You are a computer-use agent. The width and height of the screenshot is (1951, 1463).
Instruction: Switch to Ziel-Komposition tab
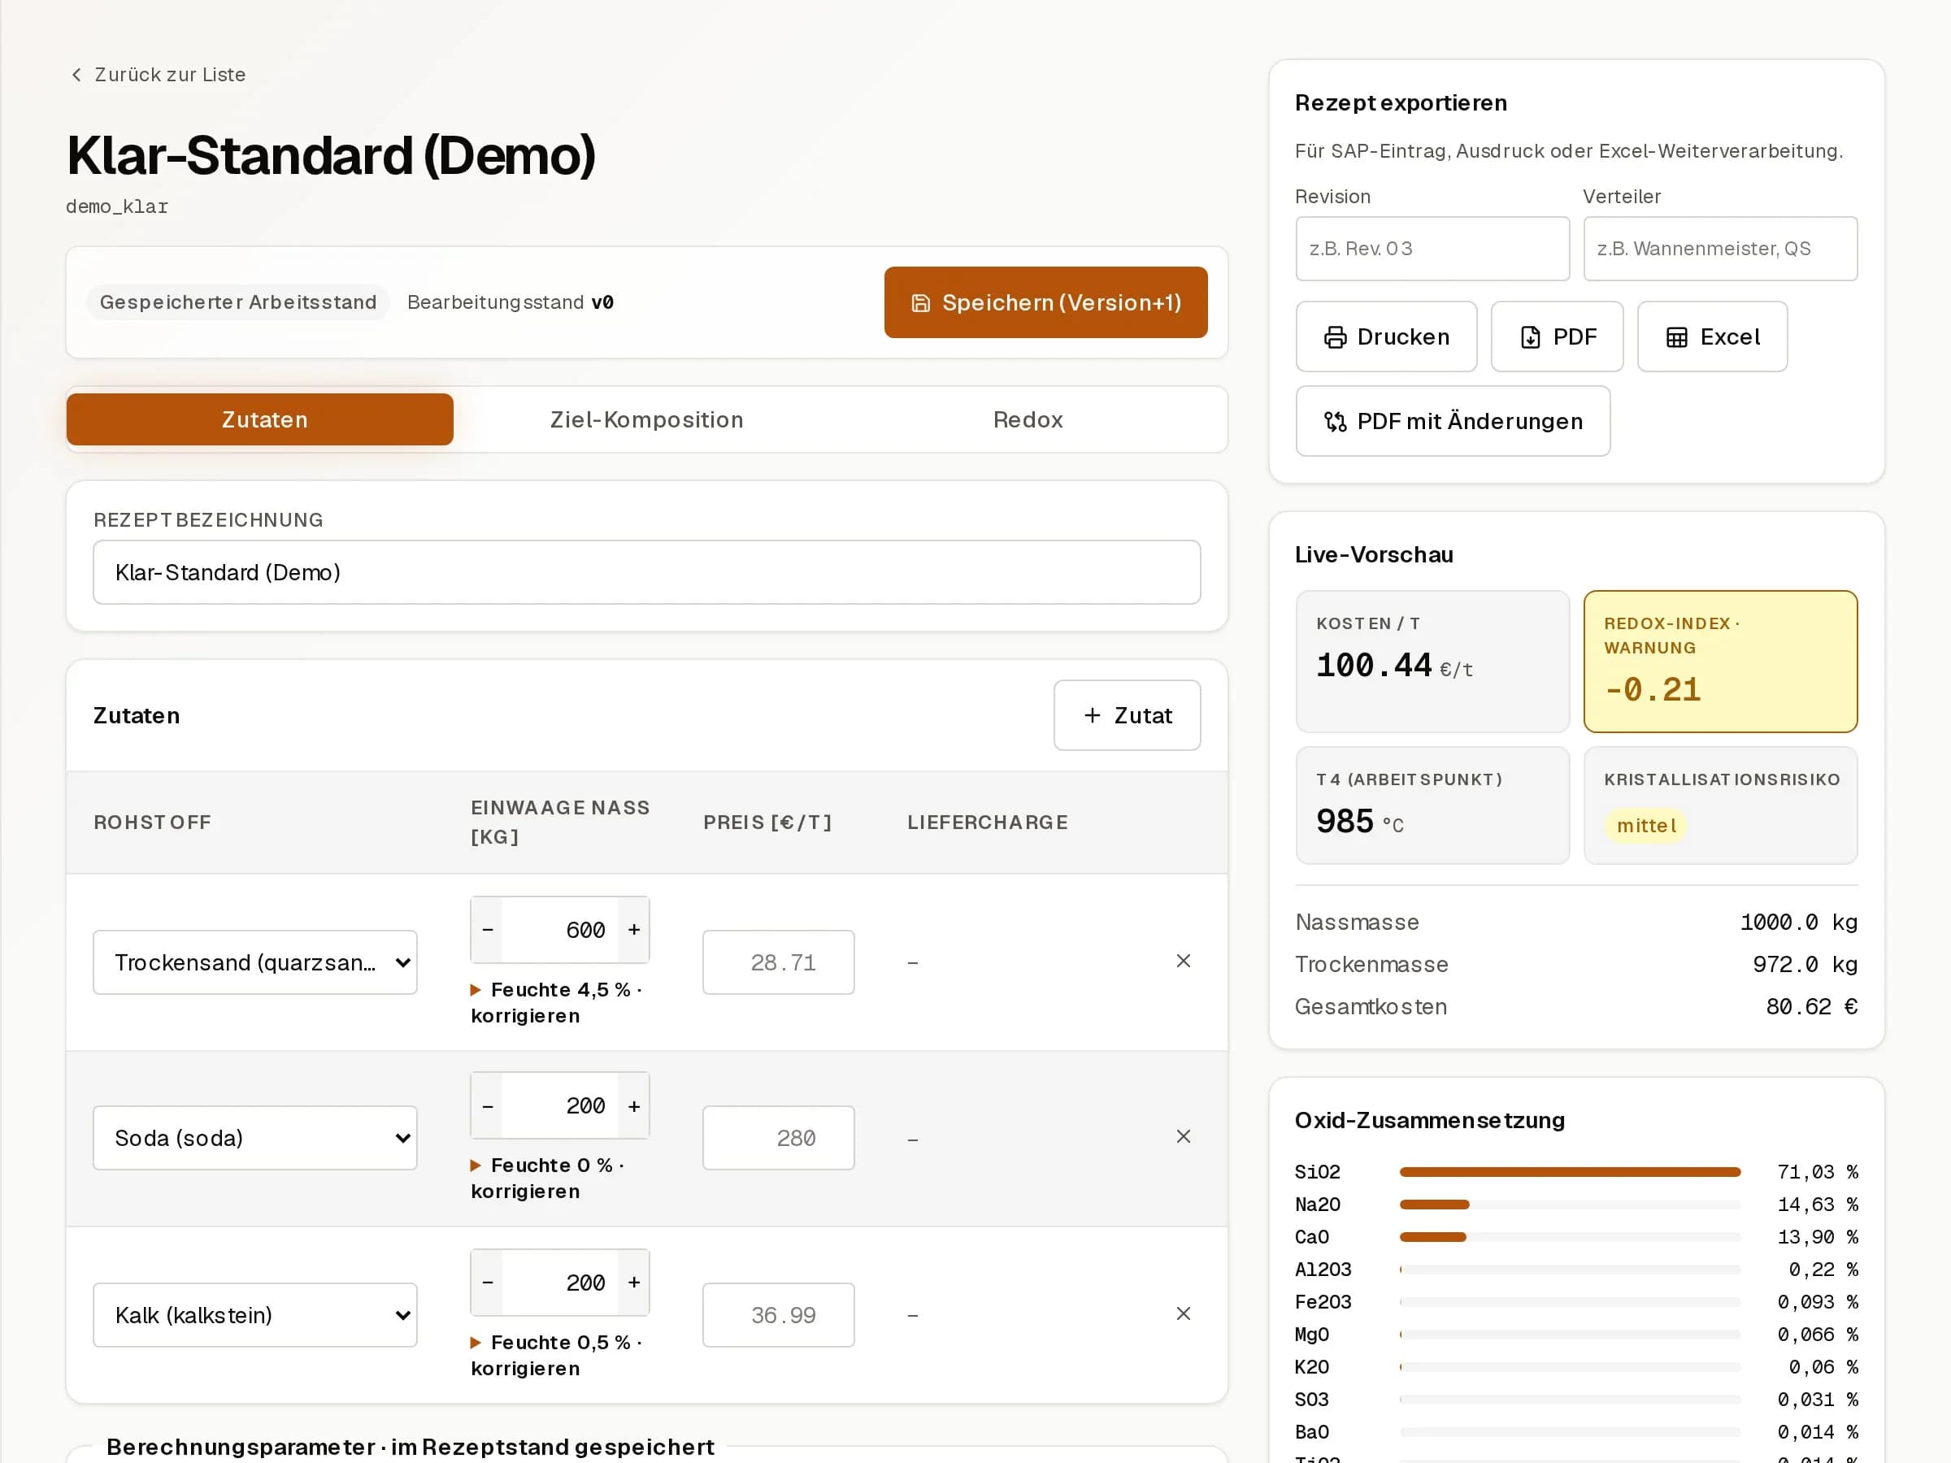[x=646, y=419]
